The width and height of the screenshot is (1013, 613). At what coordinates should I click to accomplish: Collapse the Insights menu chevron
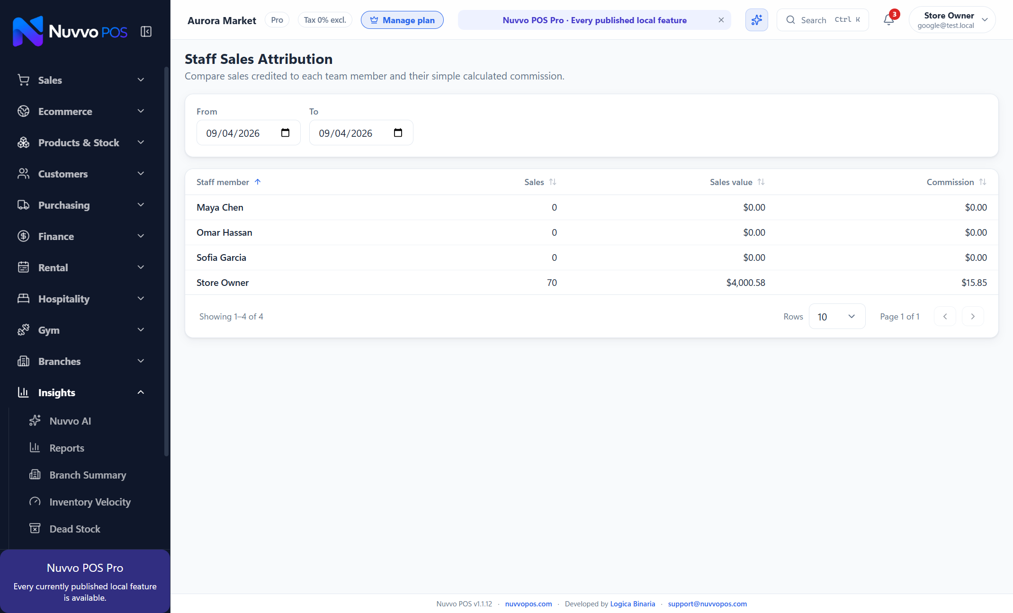141,392
